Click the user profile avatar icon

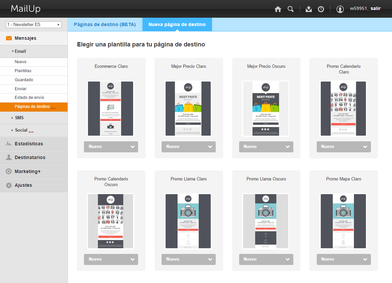[x=340, y=9]
